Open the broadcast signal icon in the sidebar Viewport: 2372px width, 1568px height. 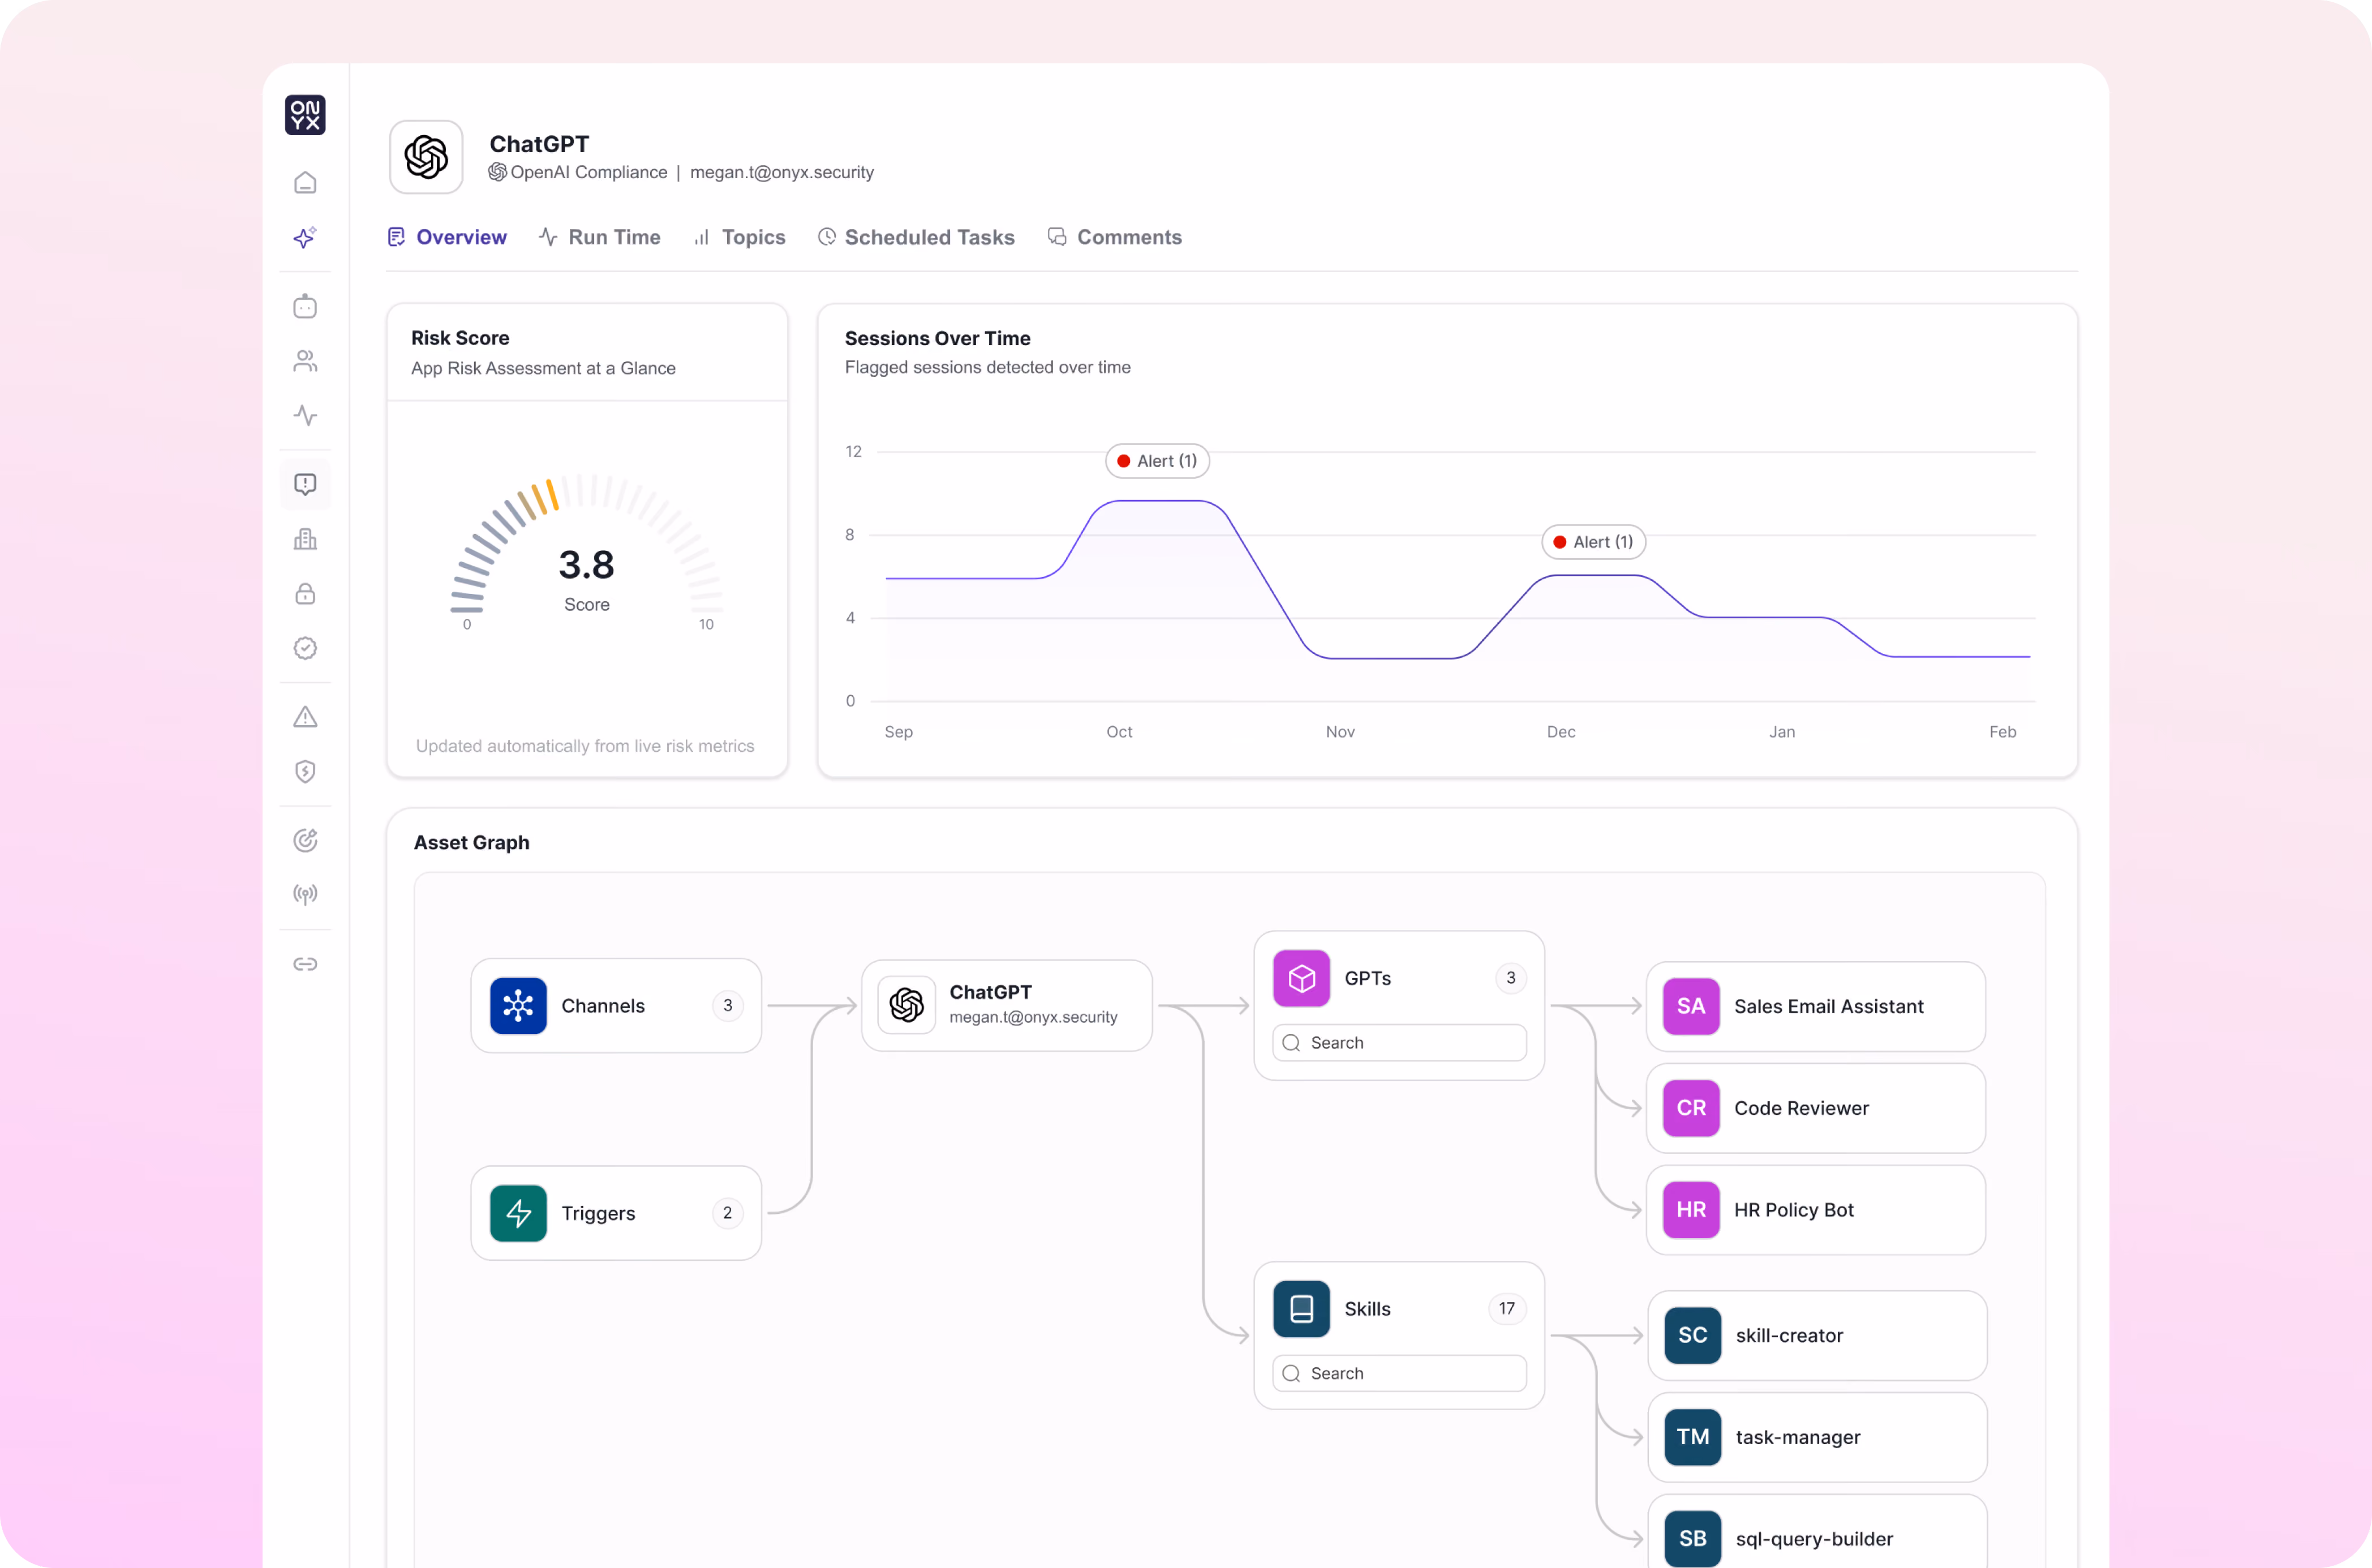305,894
